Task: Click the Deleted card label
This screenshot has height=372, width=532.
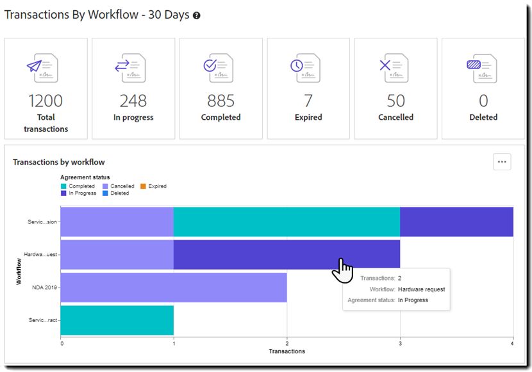Action: (483, 117)
